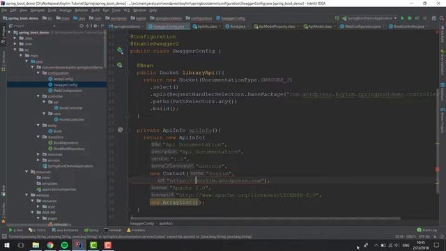This screenshot has width=446, height=251.
Task: Click the tool window toggle icon in status bar corner
Action: tap(4, 236)
